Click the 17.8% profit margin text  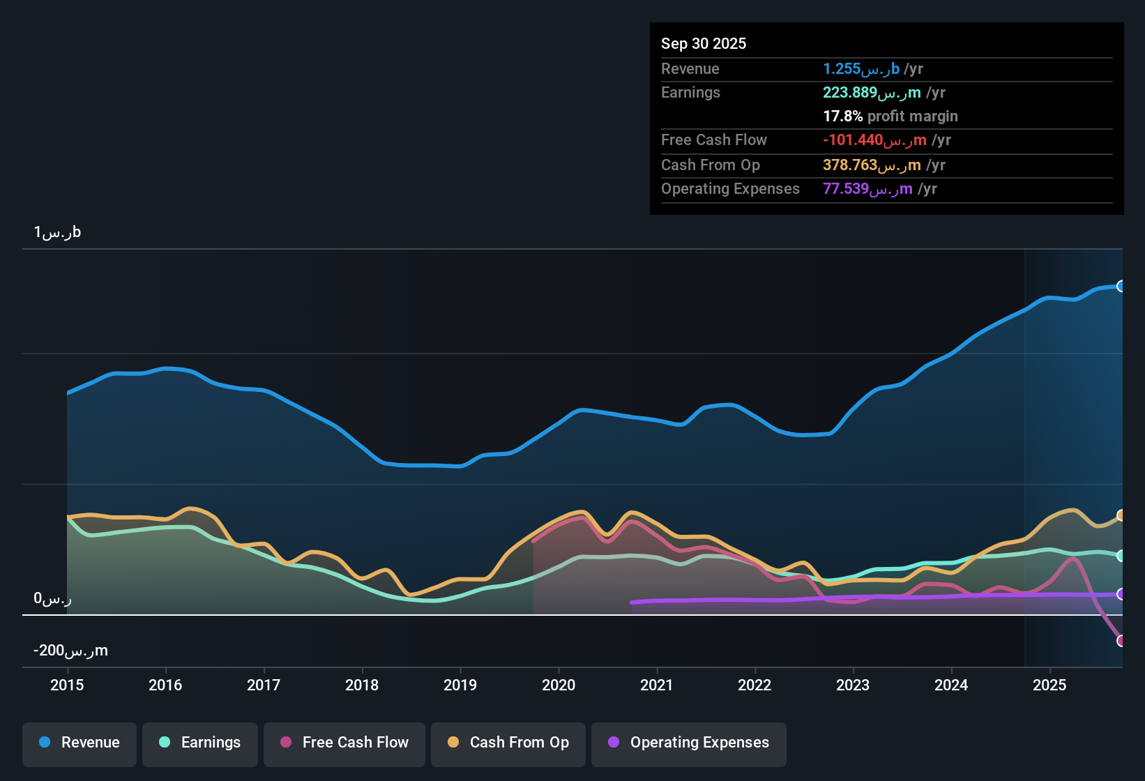coord(890,116)
